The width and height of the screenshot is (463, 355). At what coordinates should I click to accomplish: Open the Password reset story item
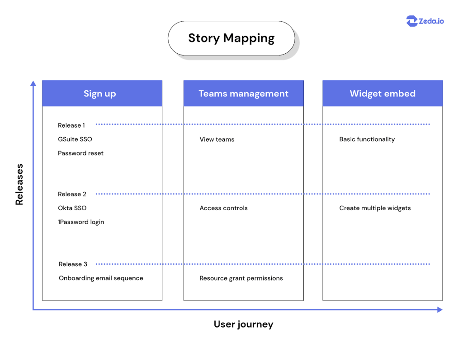click(x=80, y=153)
